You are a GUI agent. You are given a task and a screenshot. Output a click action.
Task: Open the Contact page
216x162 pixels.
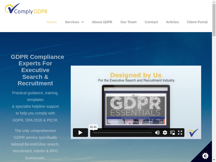(151, 22)
